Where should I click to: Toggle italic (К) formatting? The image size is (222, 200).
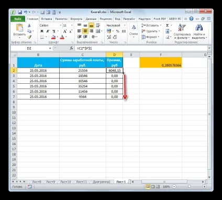(x=48, y=31)
